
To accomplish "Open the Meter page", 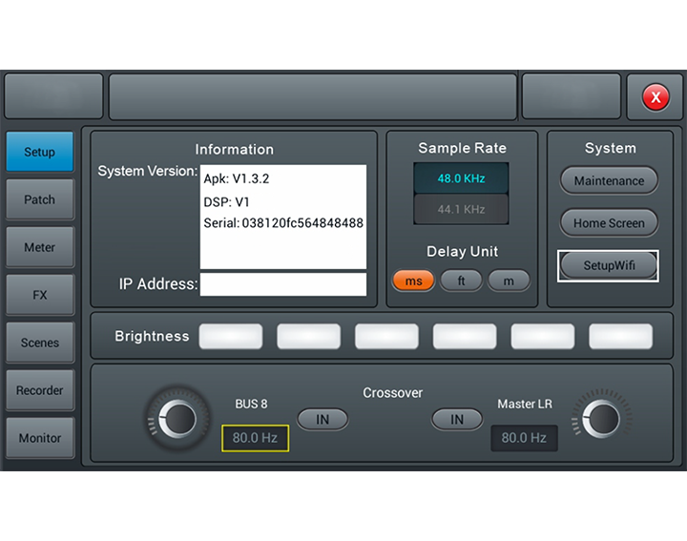I will [39, 247].
